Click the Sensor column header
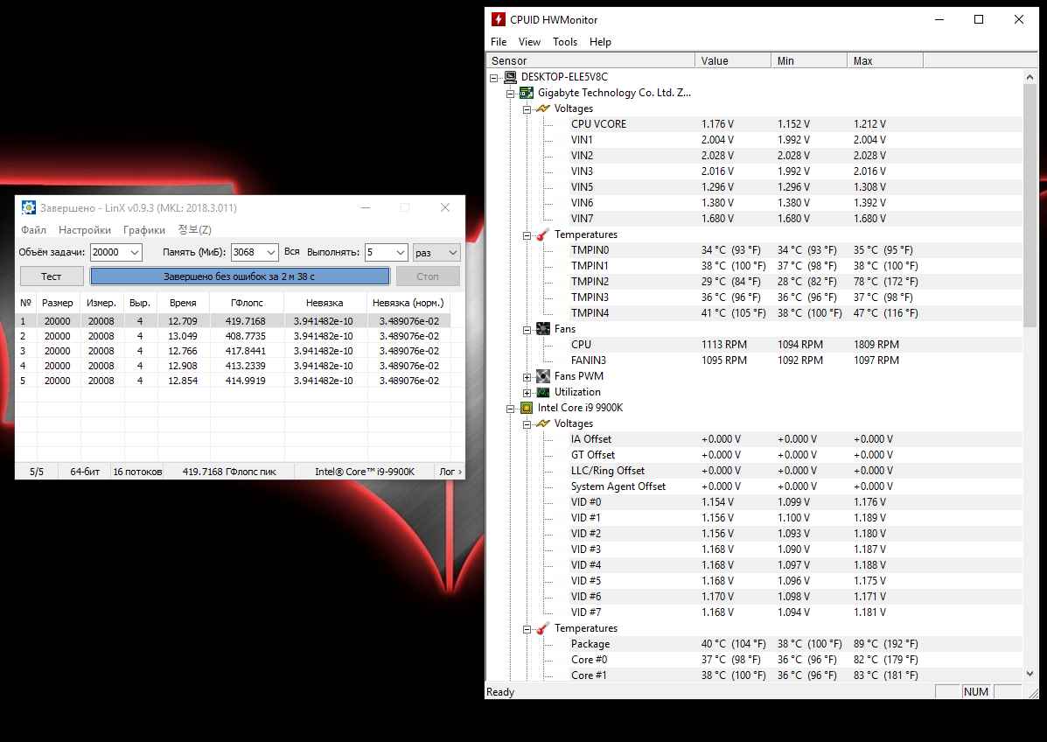 591,60
